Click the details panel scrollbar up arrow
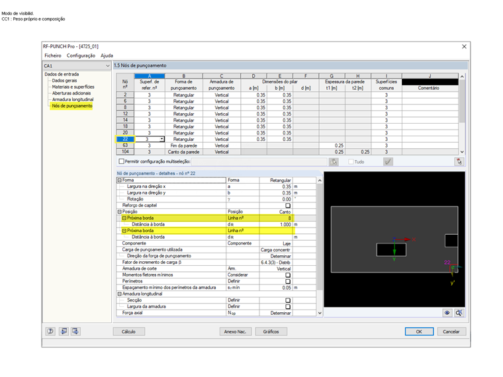 tap(320, 181)
